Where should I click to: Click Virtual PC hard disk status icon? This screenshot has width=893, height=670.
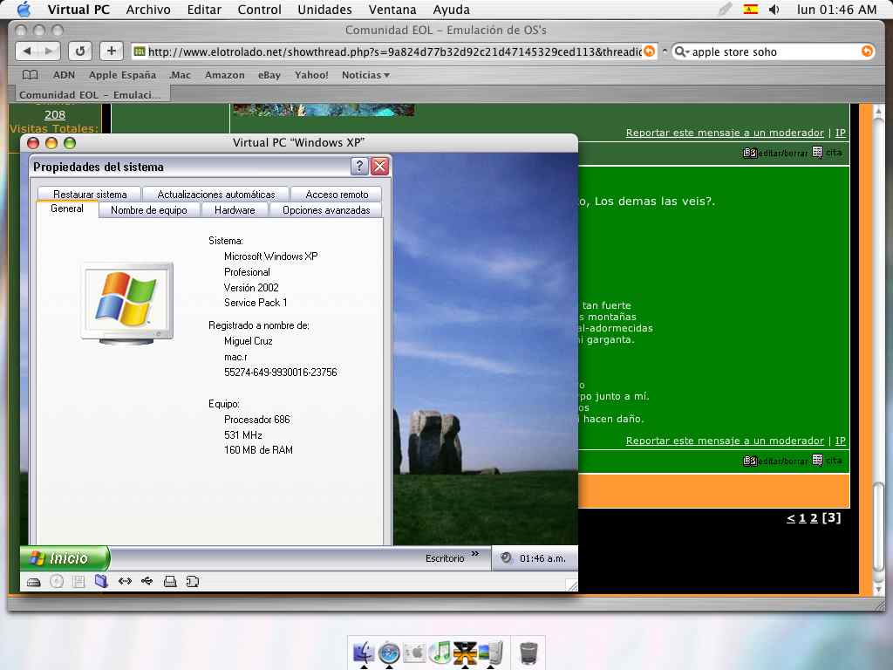[34, 582]
